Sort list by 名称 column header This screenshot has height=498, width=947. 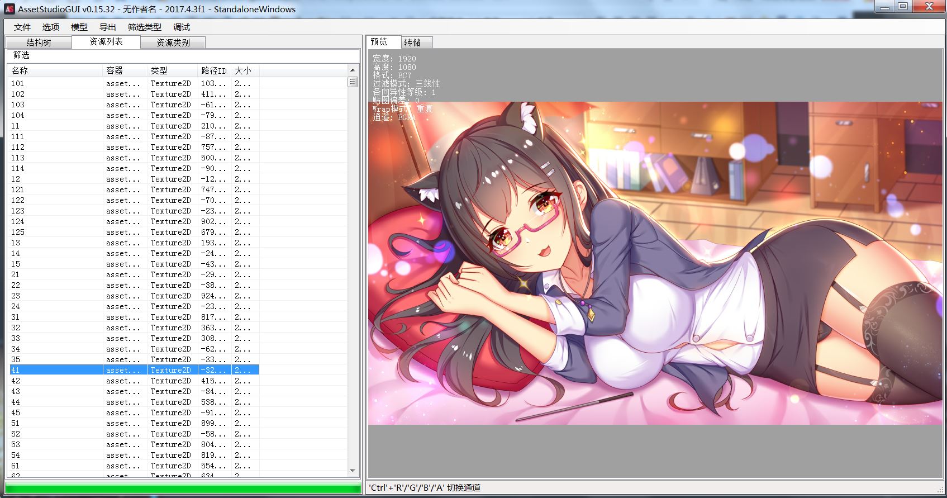[55, 70]
